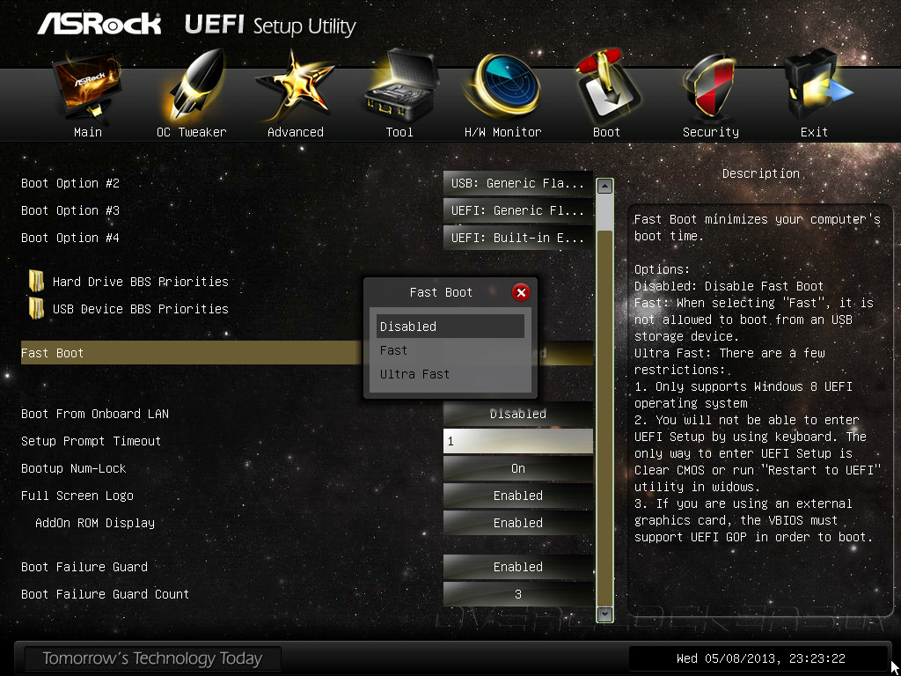The width and height of the screenshot is (901, 676).
Task: Switch to the H/W Monitor tab label
Action: (x=502, y=132)
